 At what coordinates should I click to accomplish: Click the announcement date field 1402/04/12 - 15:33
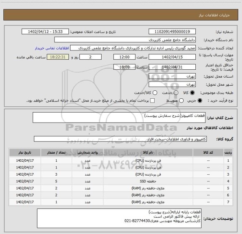[x=45, y=32]
